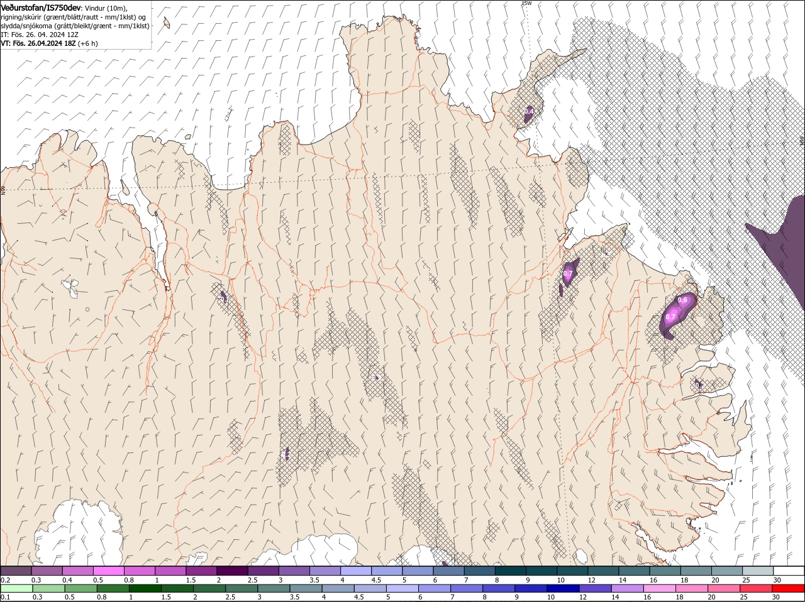
Task: Pick upper legend swatch between 25 and 30
Action: (x=758, y=571)
